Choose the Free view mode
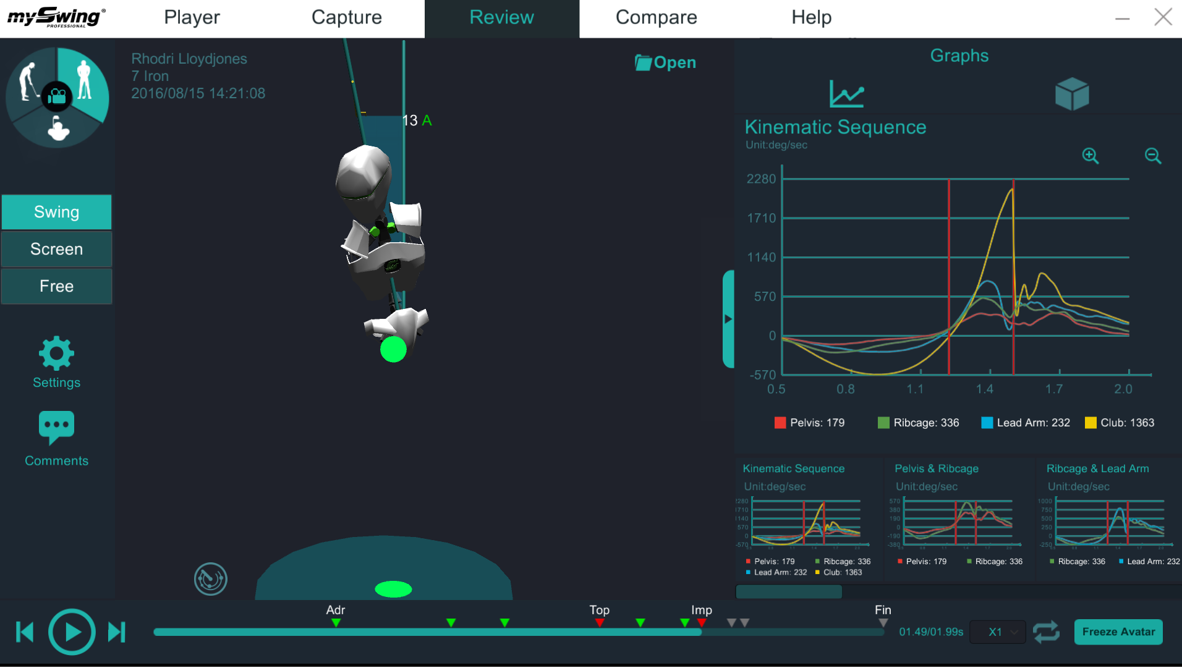Screen dimensions: 1182x668 [x=56, y=286]
